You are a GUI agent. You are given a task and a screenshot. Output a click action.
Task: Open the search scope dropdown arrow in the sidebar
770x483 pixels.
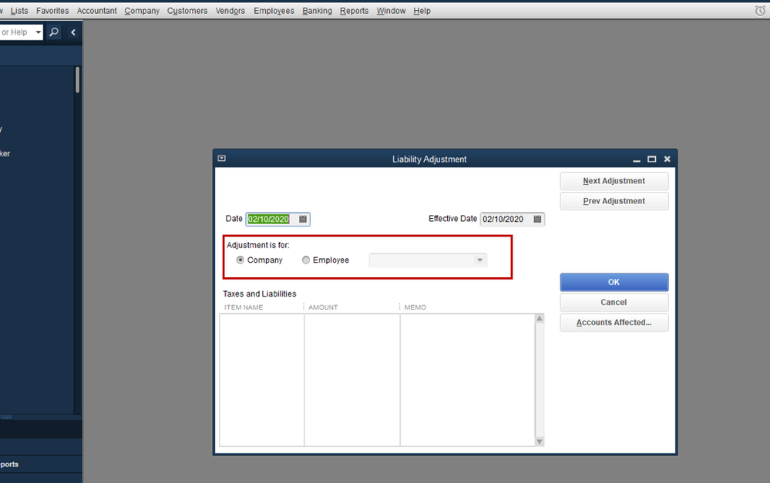pos(38,32)
